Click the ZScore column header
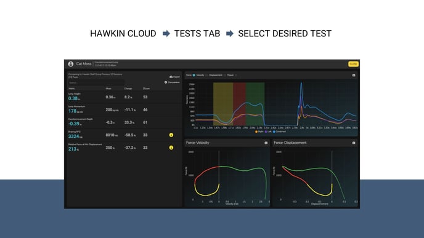Image resolution: width=424 pixels, height=238 pixels. (x=146, y=89)
